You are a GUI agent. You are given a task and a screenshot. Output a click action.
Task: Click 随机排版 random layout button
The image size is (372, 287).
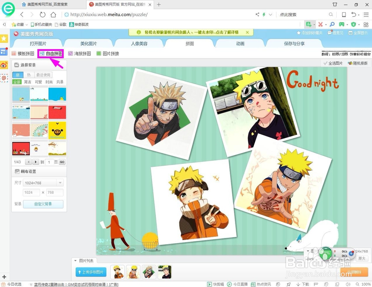[x=357, y=63]
